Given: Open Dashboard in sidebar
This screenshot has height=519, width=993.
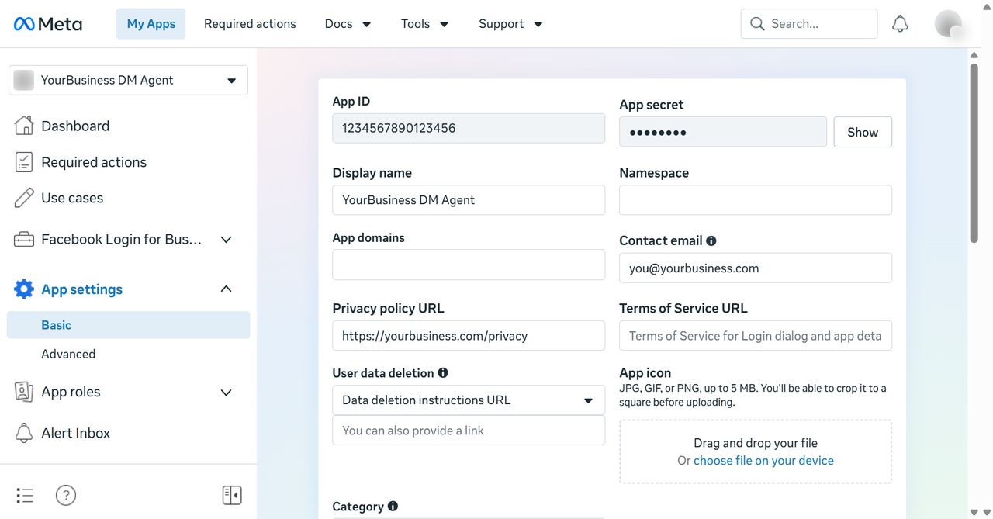Looking at the screenshot, I should (75, 126).
